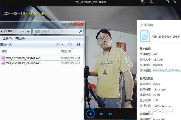The width and height of the screenshot is (181, 120).
Task: Click the 编码格式:mjpeg entry
Action: click(x=150, y=84)
